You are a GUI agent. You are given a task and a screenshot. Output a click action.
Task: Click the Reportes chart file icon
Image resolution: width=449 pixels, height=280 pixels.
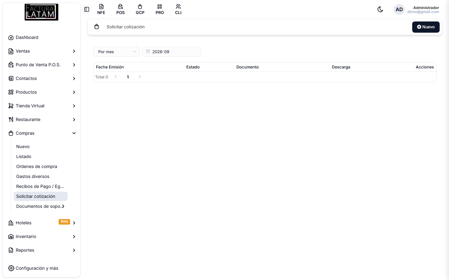coord(11,250)
